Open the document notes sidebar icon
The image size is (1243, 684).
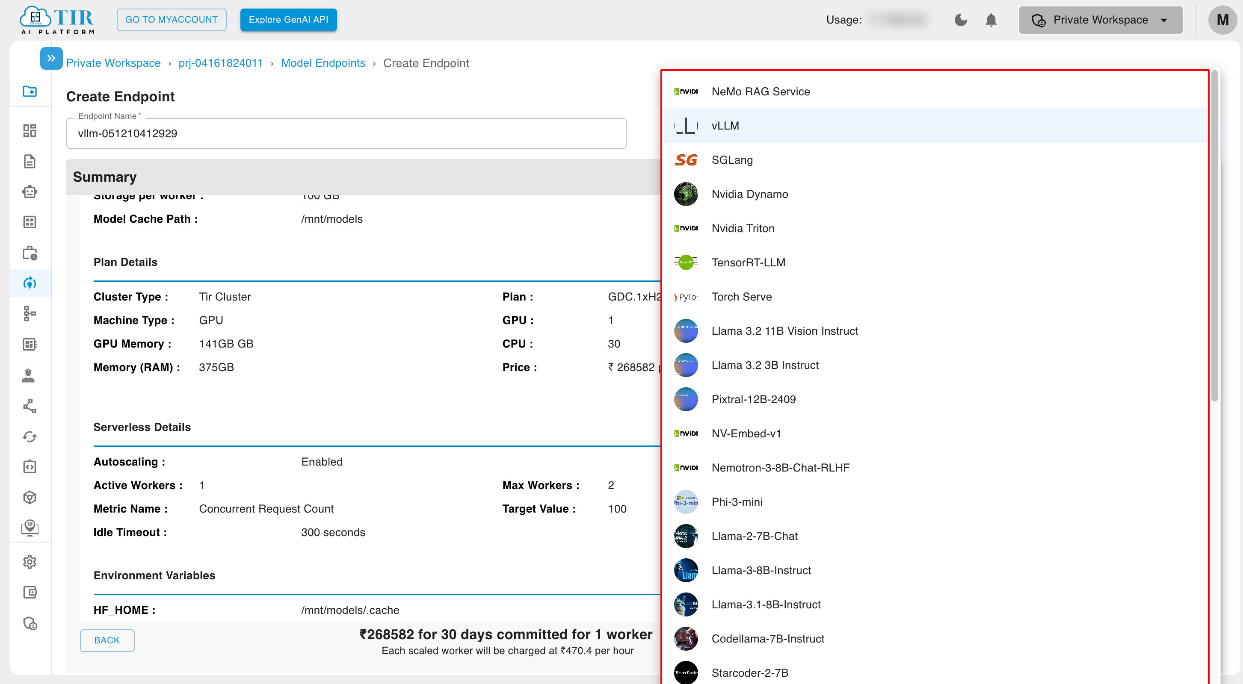tap(30, 161)
